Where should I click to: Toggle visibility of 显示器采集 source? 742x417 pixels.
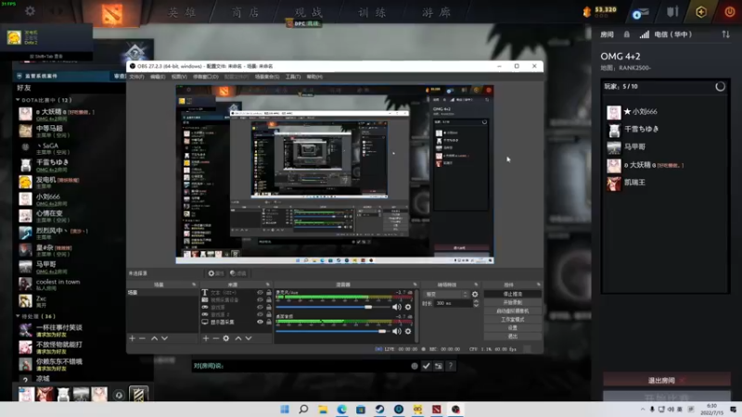260,322
